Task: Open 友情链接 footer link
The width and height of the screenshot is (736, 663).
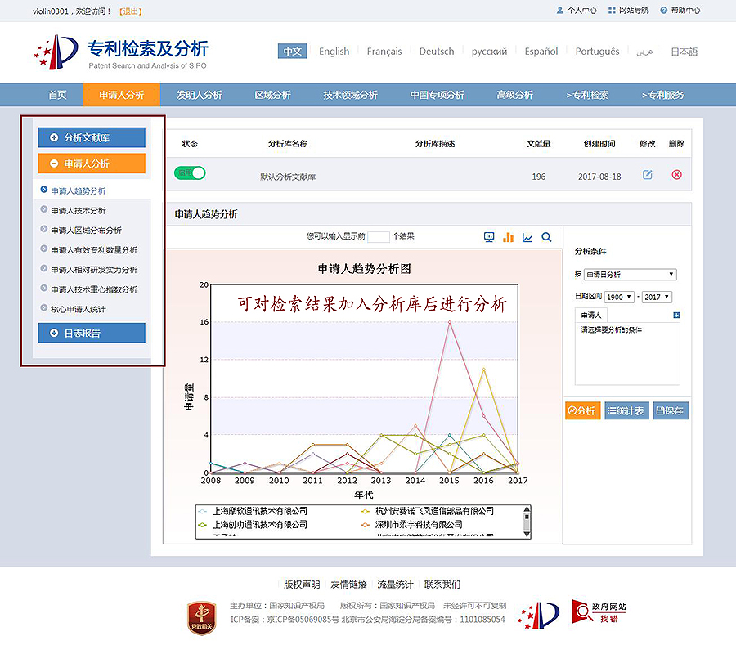Action: [x=348, y=585]
